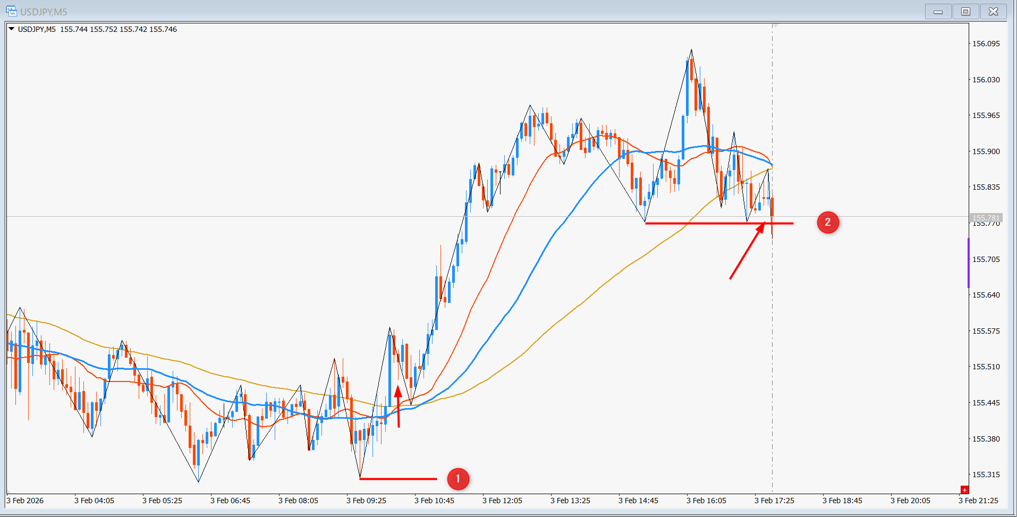Minimize the USDJPY,M5 chart window
The image size is (1017, 517).
point(938,11)
